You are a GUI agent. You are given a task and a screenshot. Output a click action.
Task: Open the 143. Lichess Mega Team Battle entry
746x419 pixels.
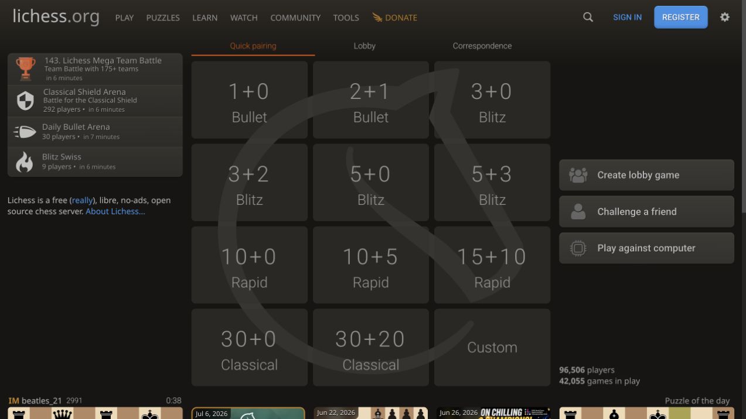point(95,69)
